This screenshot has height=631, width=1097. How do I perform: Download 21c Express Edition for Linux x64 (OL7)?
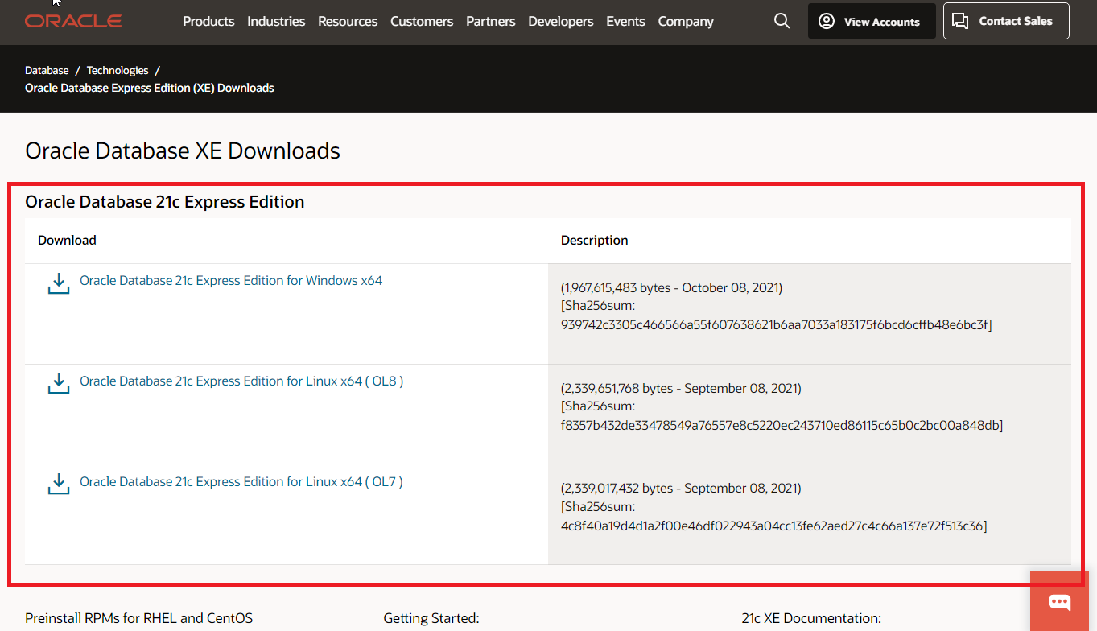(241, 482)
